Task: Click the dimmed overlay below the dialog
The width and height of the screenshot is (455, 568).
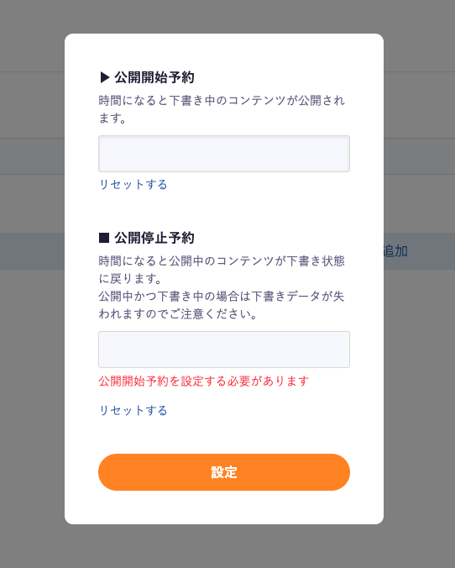Action: [227, 546]
